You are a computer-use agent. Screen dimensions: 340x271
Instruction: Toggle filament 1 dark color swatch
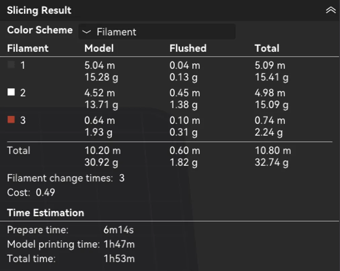click(x=11, y=65)
